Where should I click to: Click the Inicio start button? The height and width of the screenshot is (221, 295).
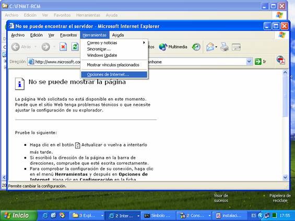point(19,215)
